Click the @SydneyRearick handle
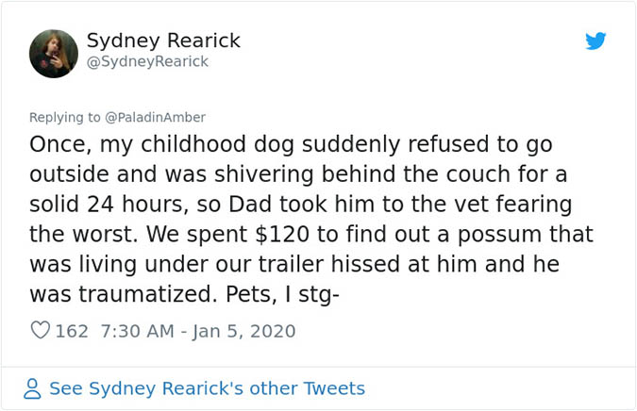 [147, 61]
